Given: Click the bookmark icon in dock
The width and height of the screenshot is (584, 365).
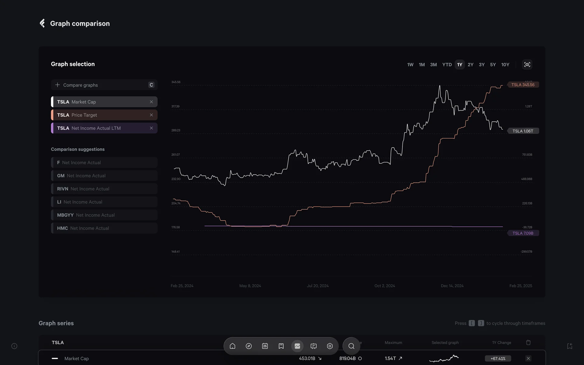Looking at the screenshot, I should coord(281,346).
